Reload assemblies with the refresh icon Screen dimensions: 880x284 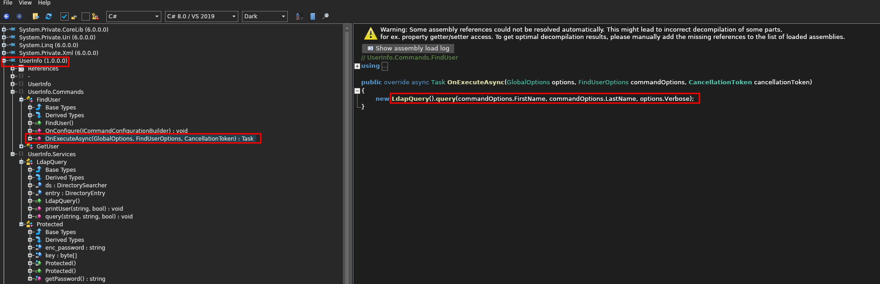(x=49, y=16)
